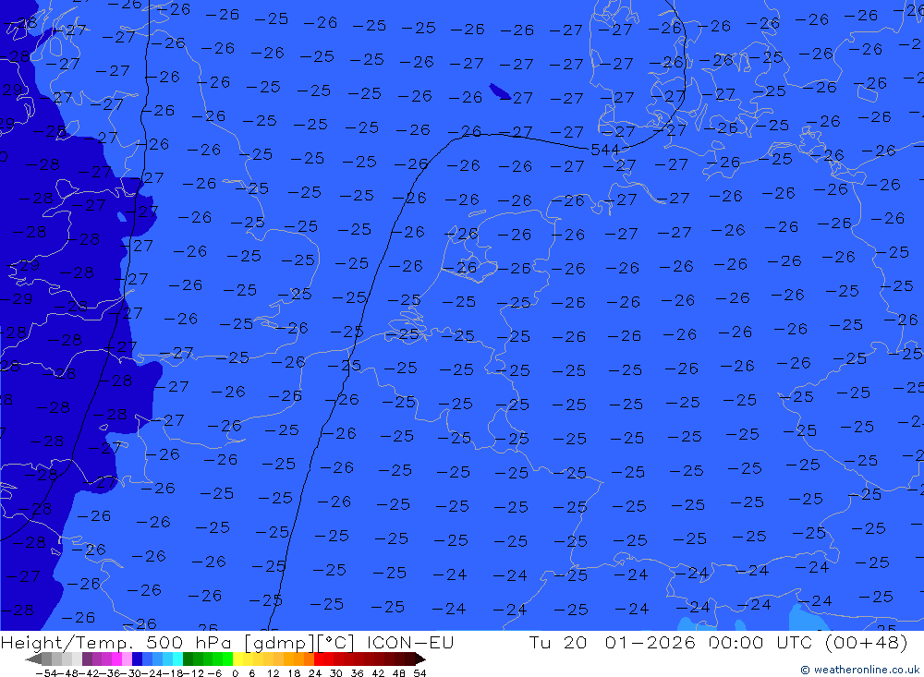Click the (00+48) forecast offset text
This screenshot has width=924, height=677.
click(867, 642)
